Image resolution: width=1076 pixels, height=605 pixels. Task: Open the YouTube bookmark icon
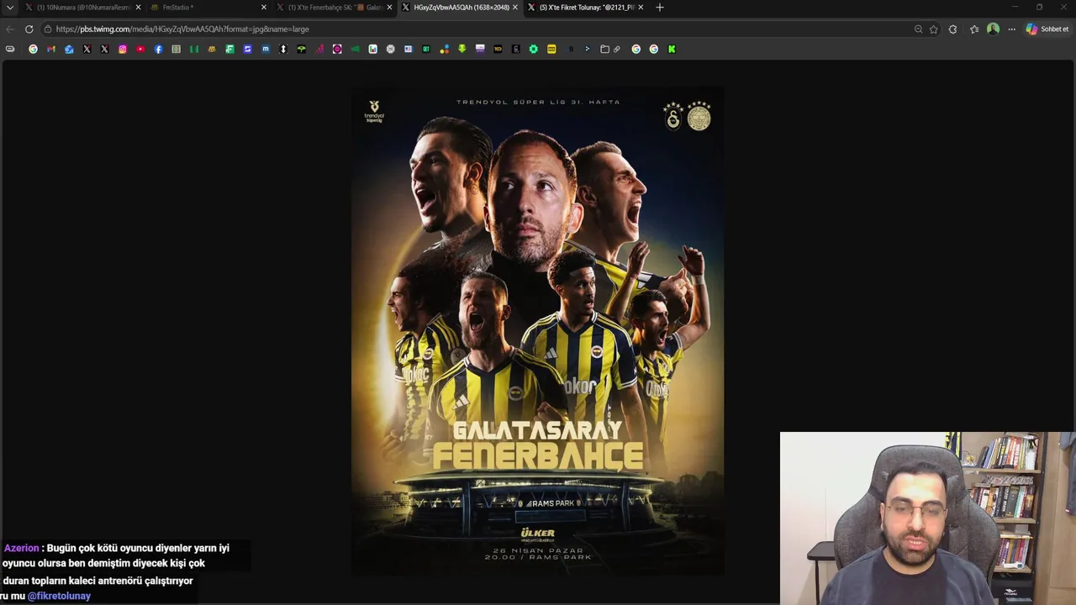point(140,49)
